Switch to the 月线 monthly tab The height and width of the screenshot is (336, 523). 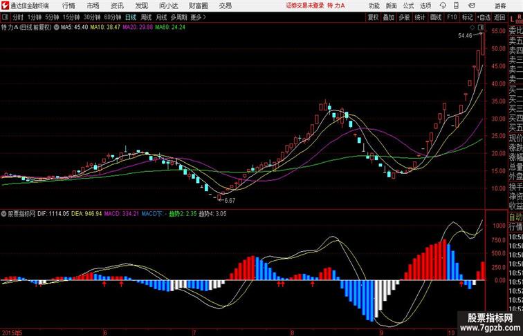[161, 17]
